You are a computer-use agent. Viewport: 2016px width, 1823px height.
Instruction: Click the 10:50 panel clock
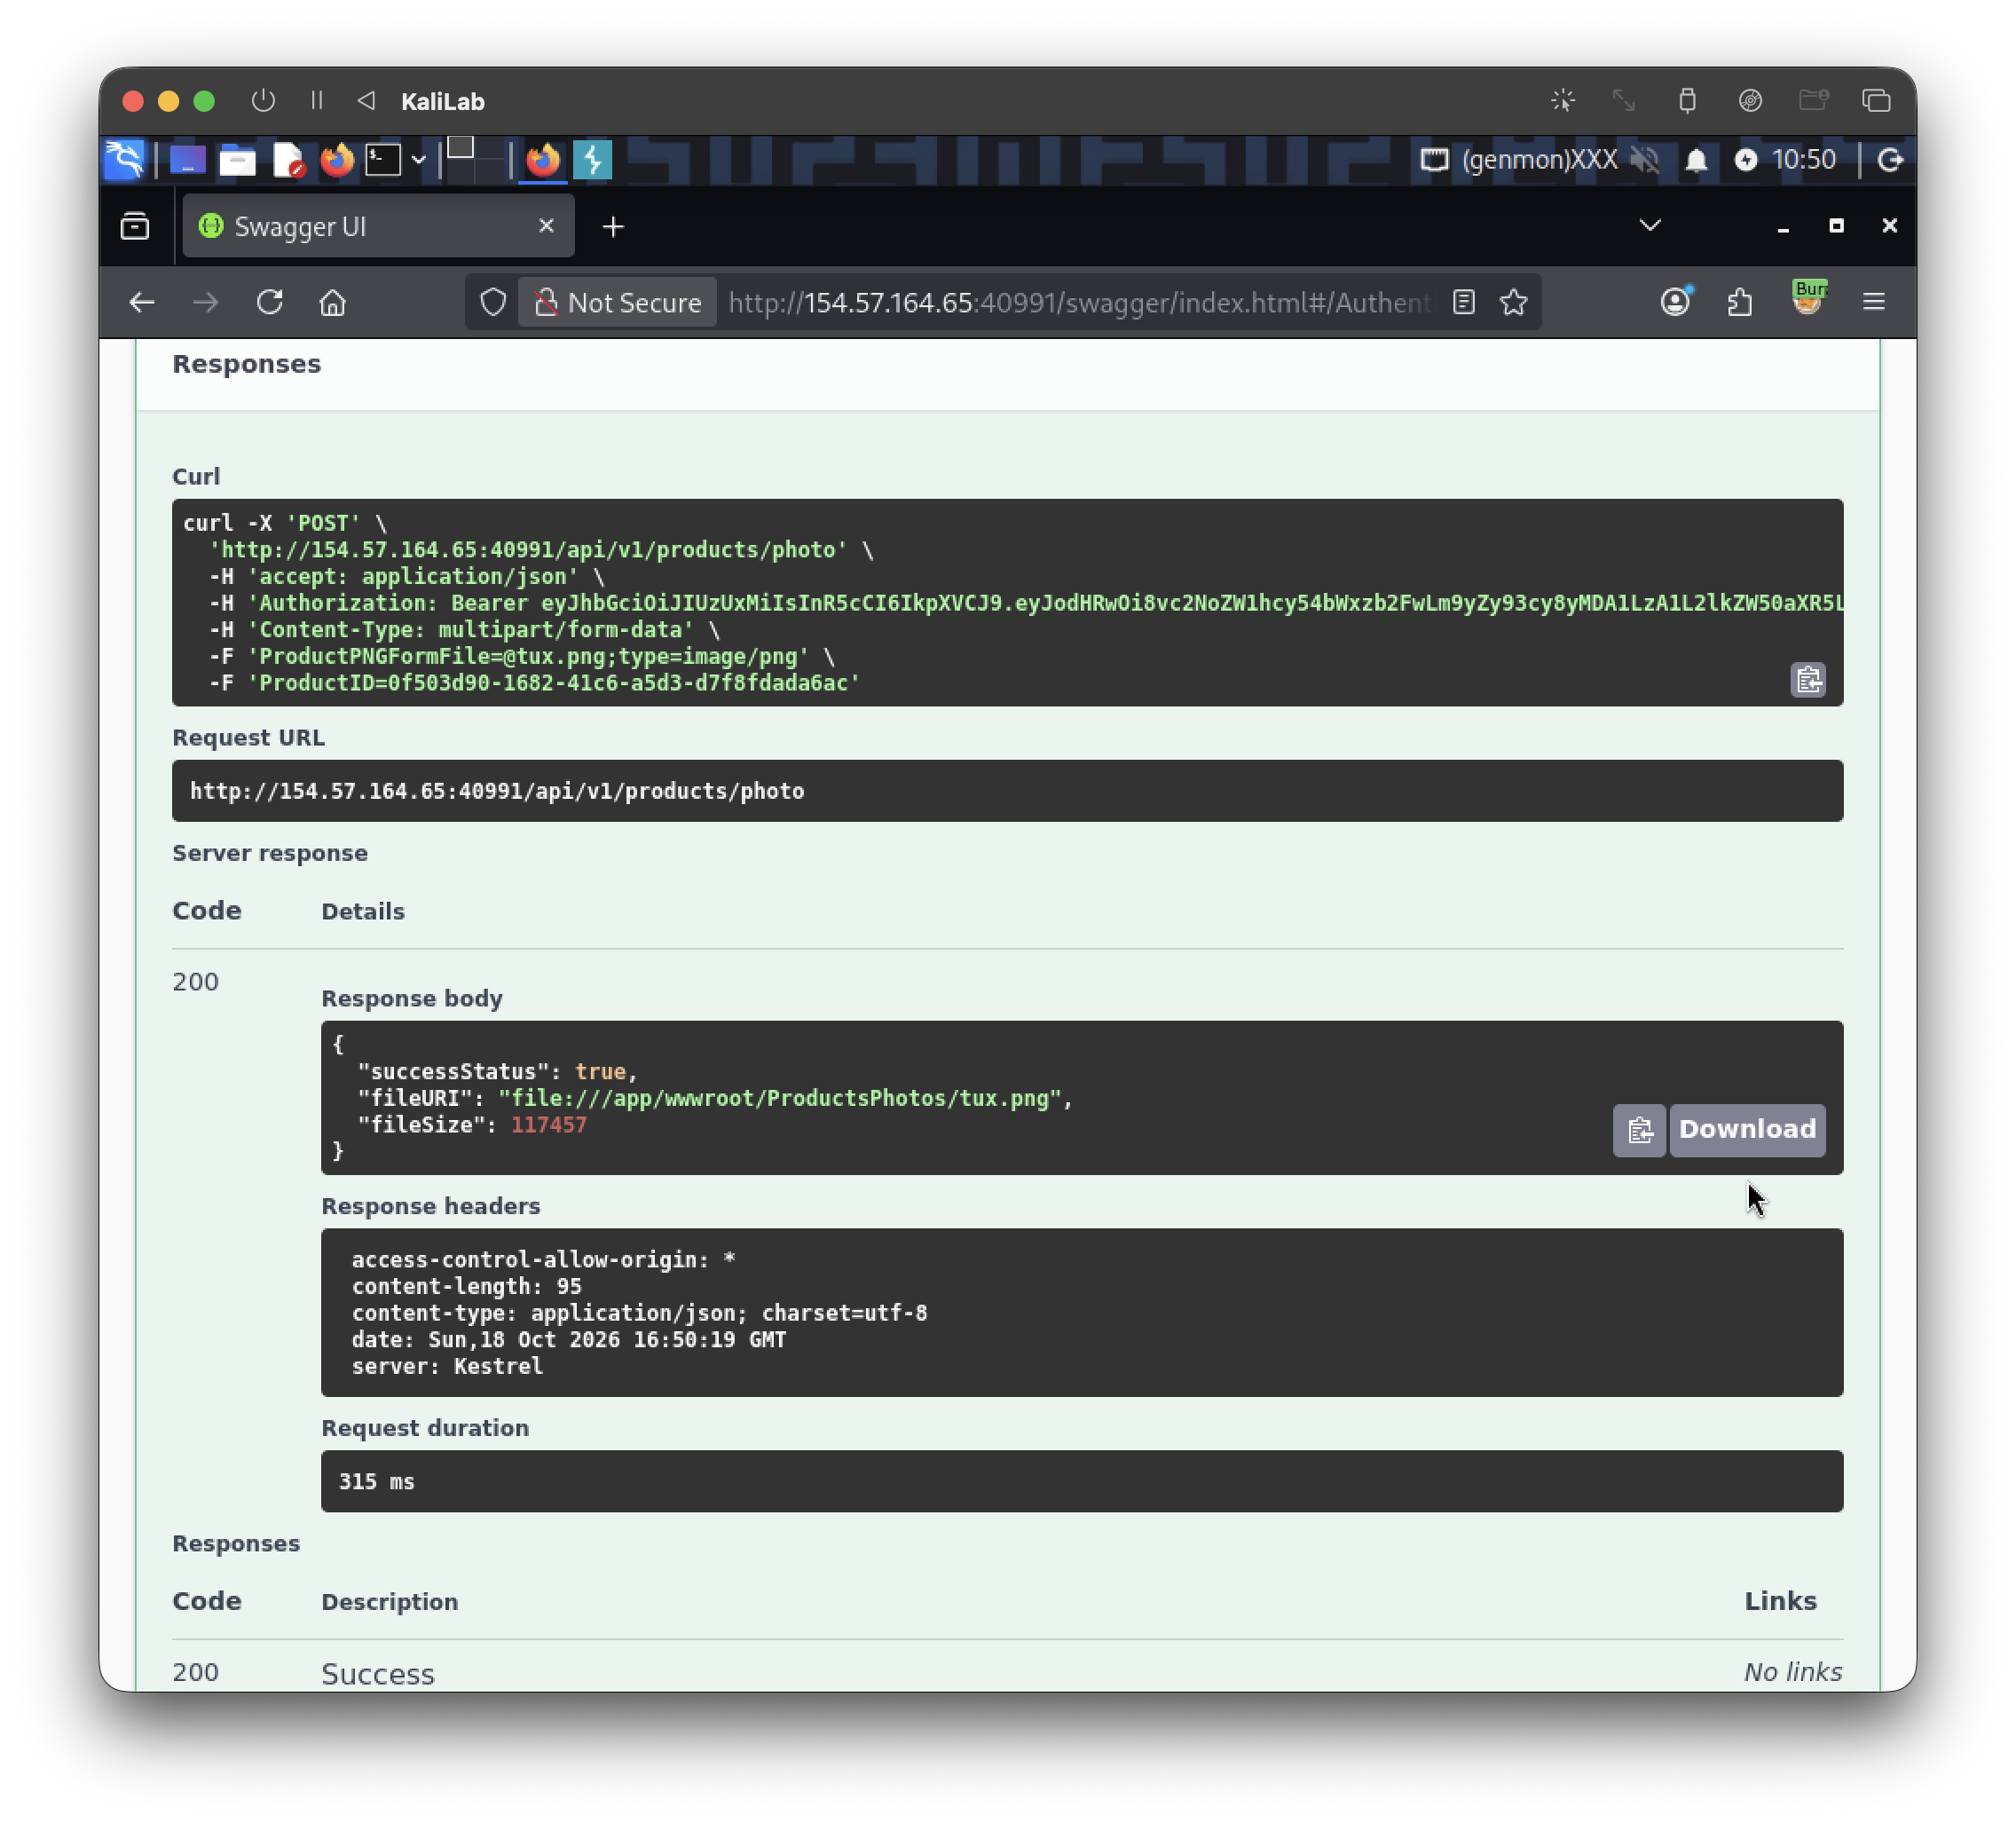(x=1803, y=160)
